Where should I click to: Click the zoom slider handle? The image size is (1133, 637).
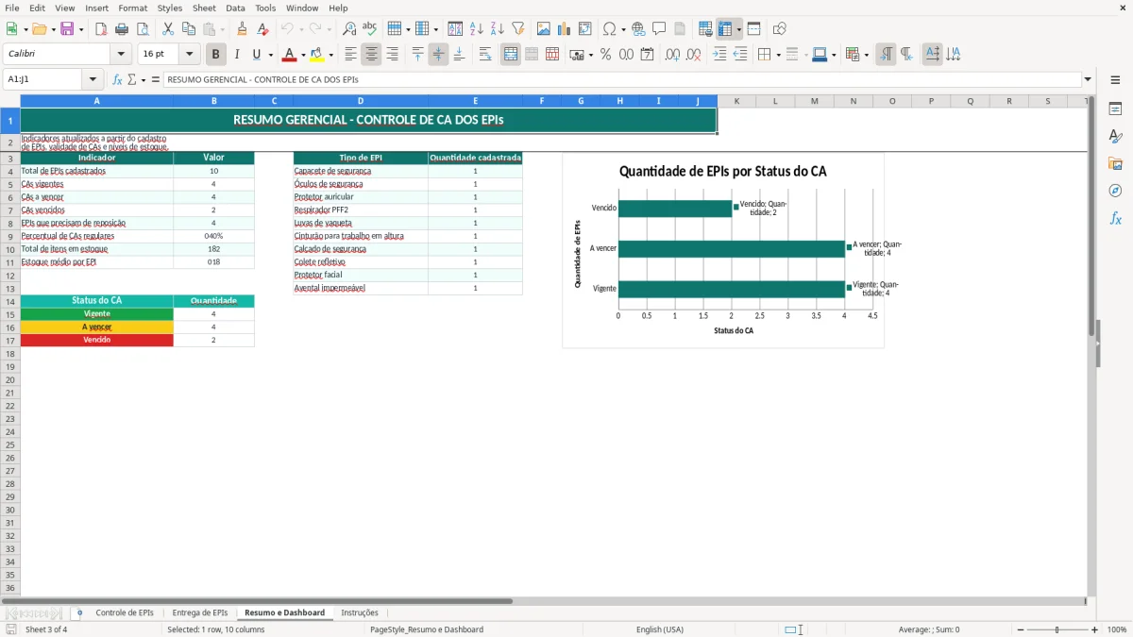[x=1057, y=629]
